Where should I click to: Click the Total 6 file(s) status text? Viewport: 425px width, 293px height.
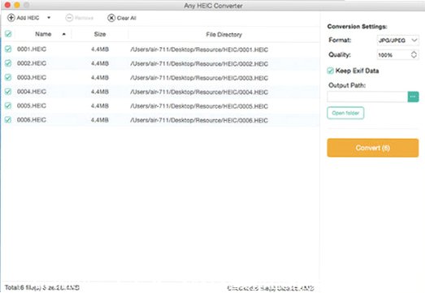pyautogui.click(x=42, y=287)
